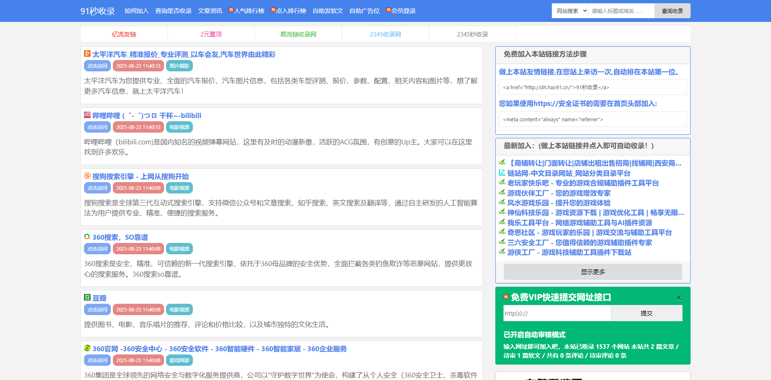This screenshot has height=380, width=771.
Task: Click the hao icon beside 老玩家快乐吧
Action: 502,182
